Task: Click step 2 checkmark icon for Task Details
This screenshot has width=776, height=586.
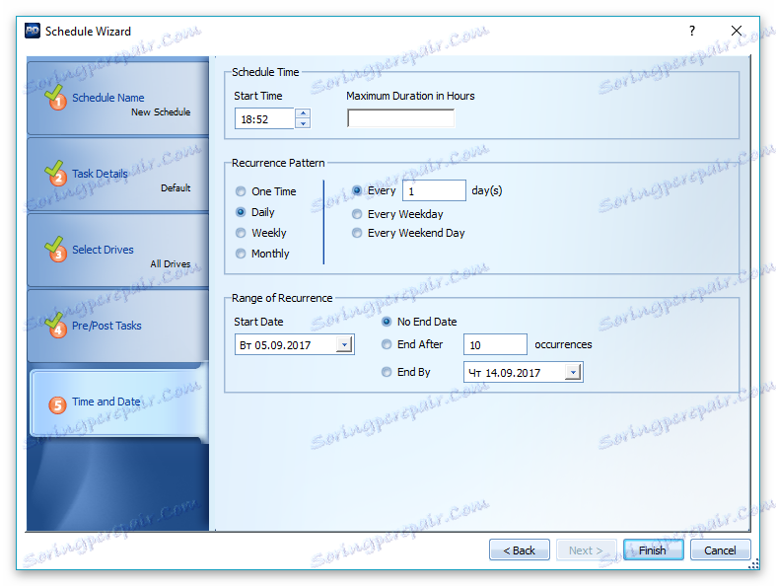Action: click(x=55, y=173)
